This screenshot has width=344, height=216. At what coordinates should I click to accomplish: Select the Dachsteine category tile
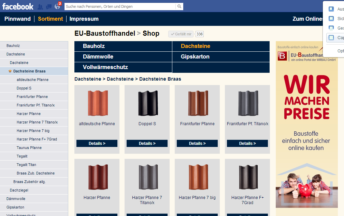[x=221, y=46]
